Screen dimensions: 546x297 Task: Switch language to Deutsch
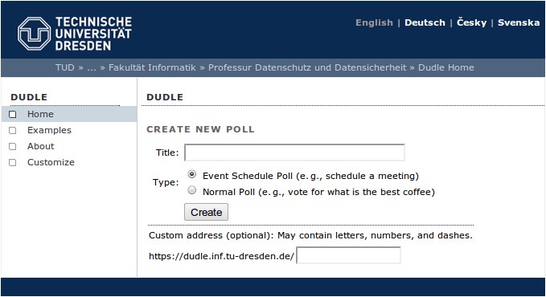coord(425,22)
